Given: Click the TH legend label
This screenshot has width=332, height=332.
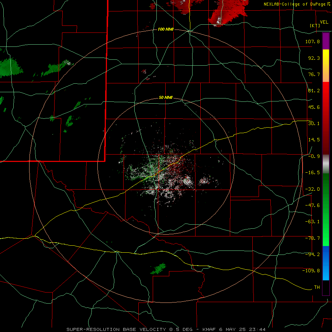Looking at the screenshot, I should (317, 287).
